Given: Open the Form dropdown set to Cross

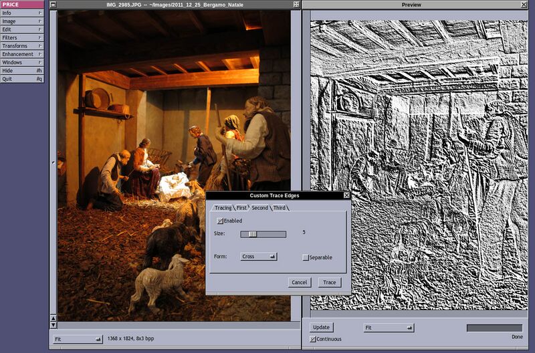Looking at the screenshot, I should pos(259,257).
